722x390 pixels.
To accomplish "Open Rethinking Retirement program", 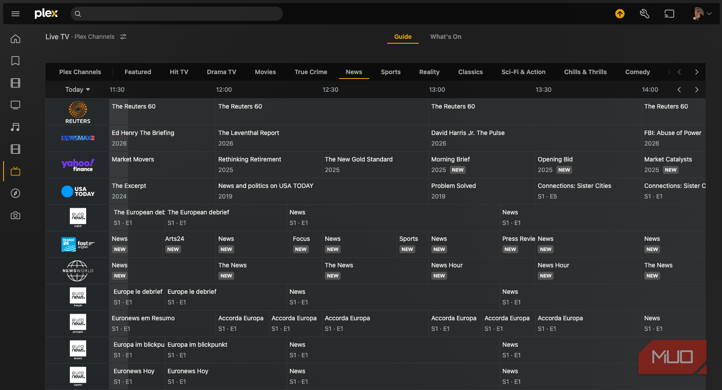I will pos(269,165).
